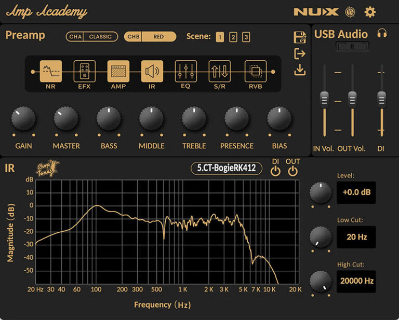Screen dimensions: 399x320
Task: Toggle the DI power button
Action: coord(275,172)
